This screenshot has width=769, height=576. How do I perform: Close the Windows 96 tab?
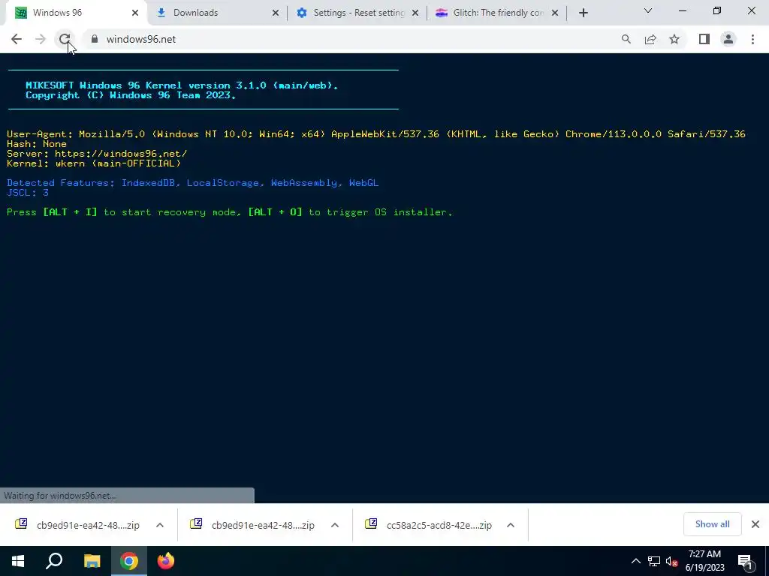coord(135,13)
